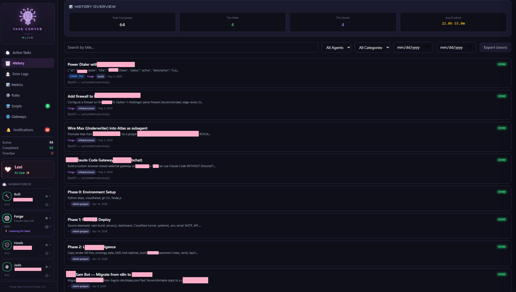Image resolution: width=516 pixels, height=292 pixels.
Task: Click the History Overview chart icon
Action: coord(71,7)
